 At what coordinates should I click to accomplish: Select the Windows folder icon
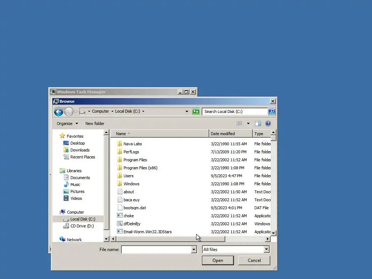(x=120, y=184)
